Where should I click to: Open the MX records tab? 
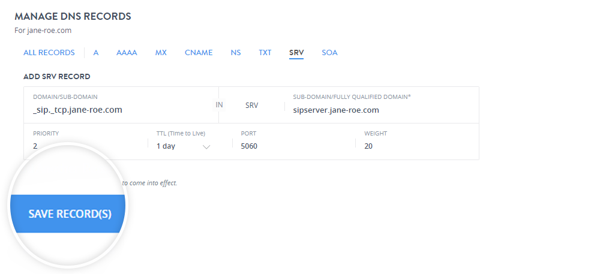pyautogui.click(x=161, y=53)
